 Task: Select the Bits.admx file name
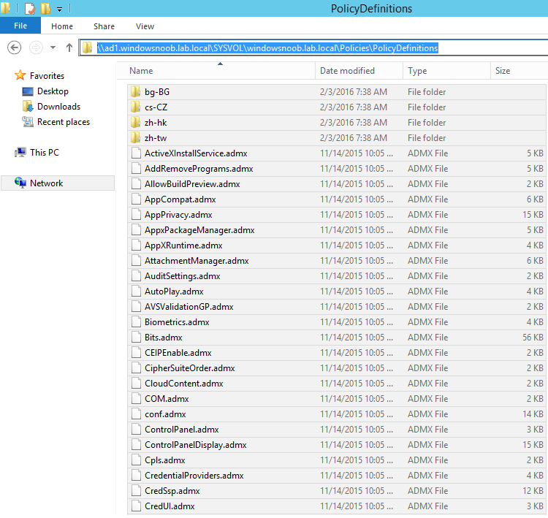pyautogui.click(x=163, y=338)
